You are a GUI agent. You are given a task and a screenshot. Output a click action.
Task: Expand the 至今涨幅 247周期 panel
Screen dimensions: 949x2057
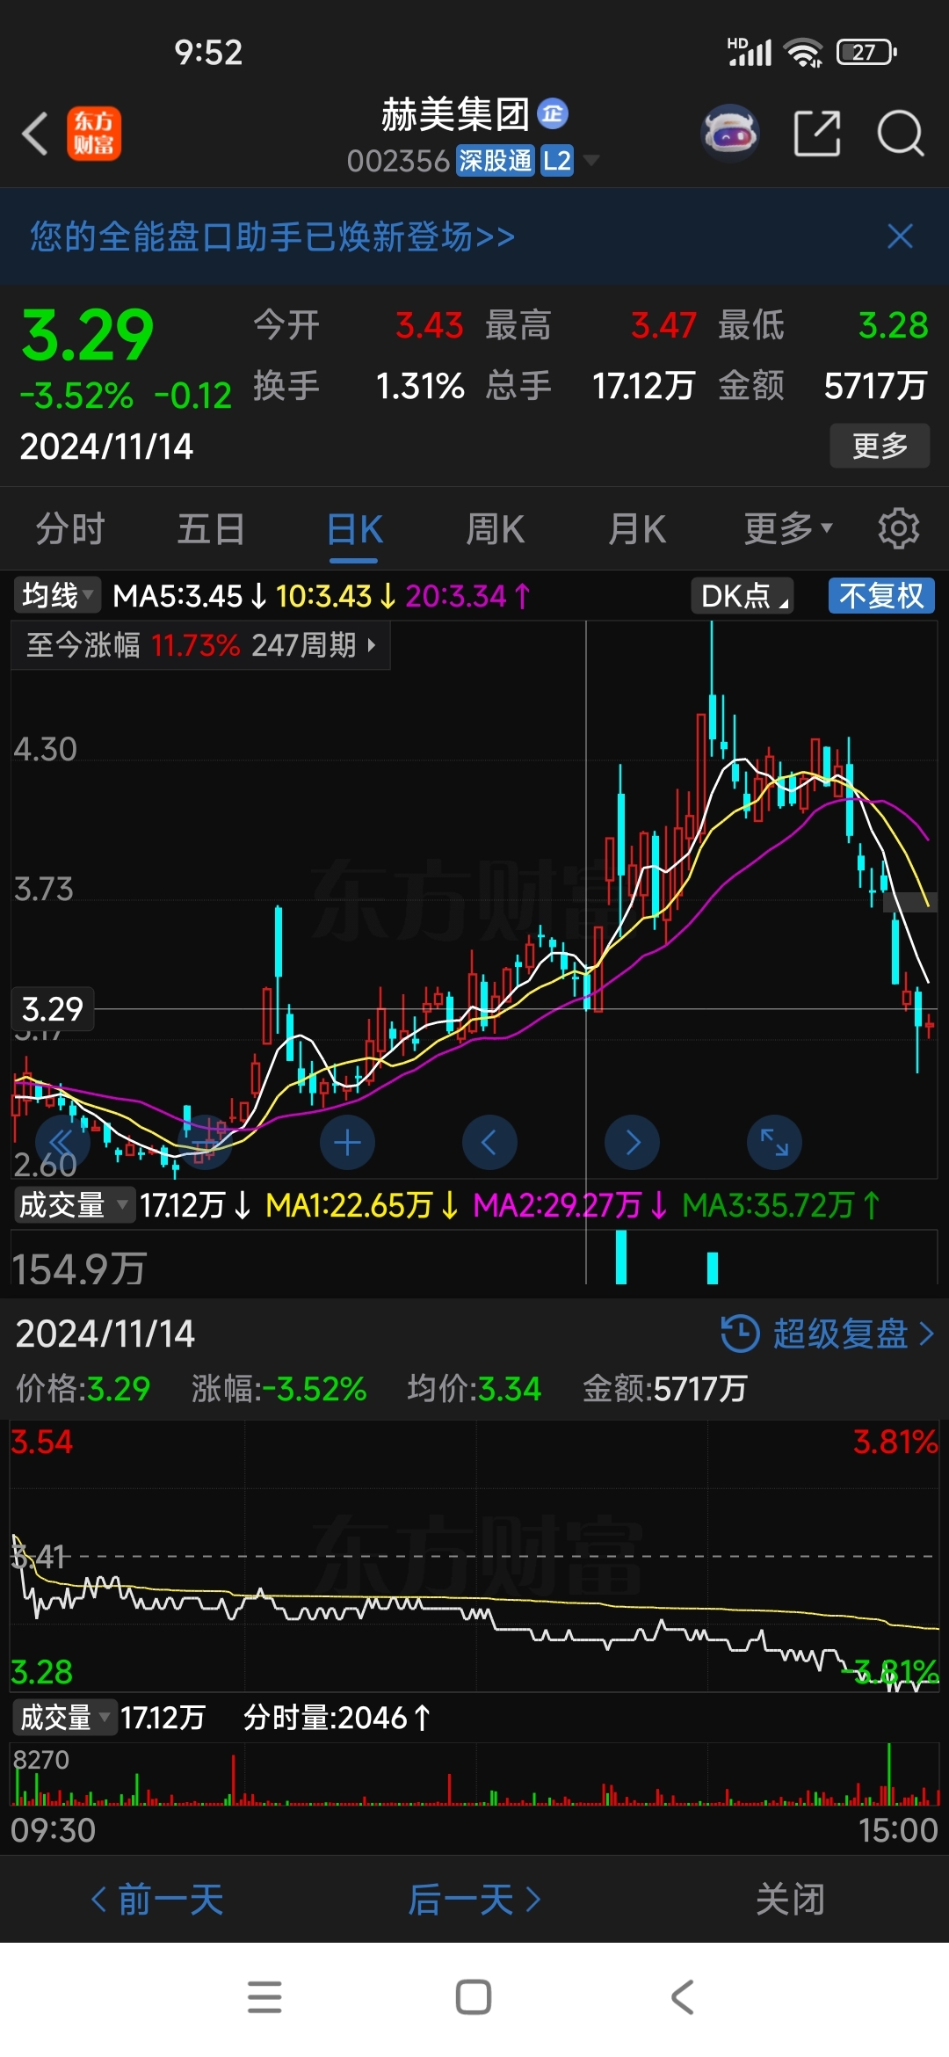click(x=200, y=645)
